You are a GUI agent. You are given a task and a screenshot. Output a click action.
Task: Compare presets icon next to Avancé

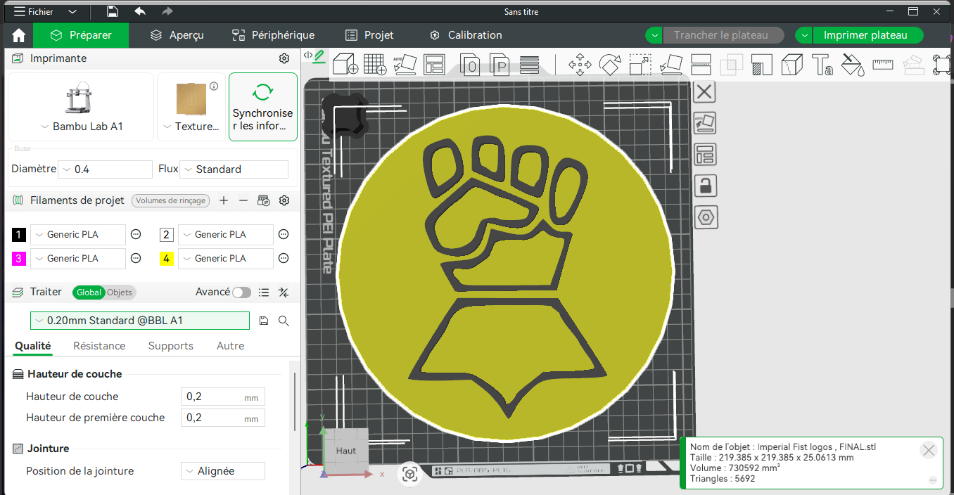(x=284, y=292)
